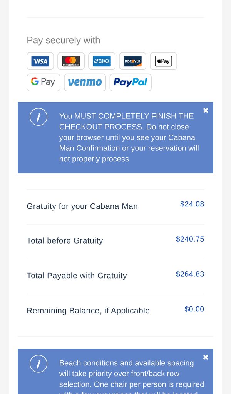
Task: Click the Total before Gratuity amount $240.75
Action: [x=190, y=239]
